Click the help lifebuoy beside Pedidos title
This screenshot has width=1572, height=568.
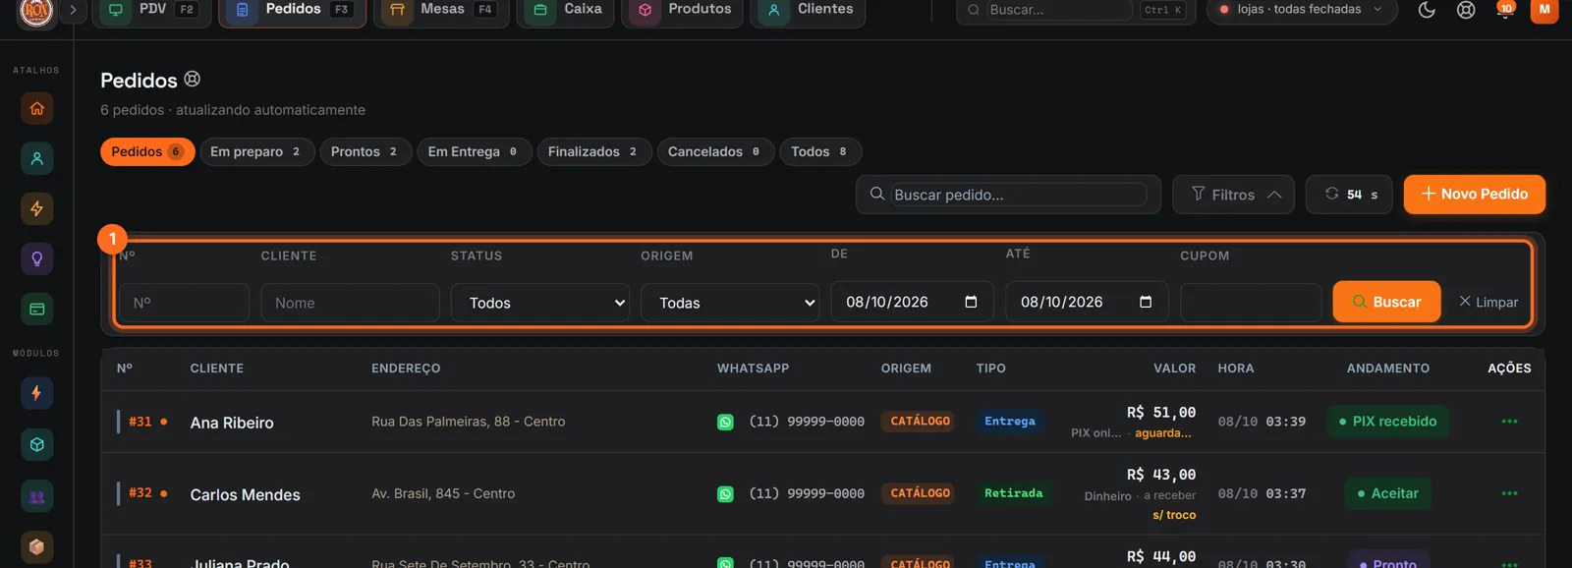(193, 79)
